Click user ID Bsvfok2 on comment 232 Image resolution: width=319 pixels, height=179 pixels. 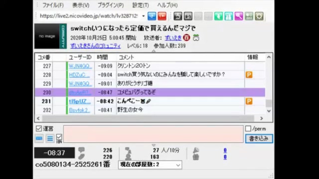(79, 110)
